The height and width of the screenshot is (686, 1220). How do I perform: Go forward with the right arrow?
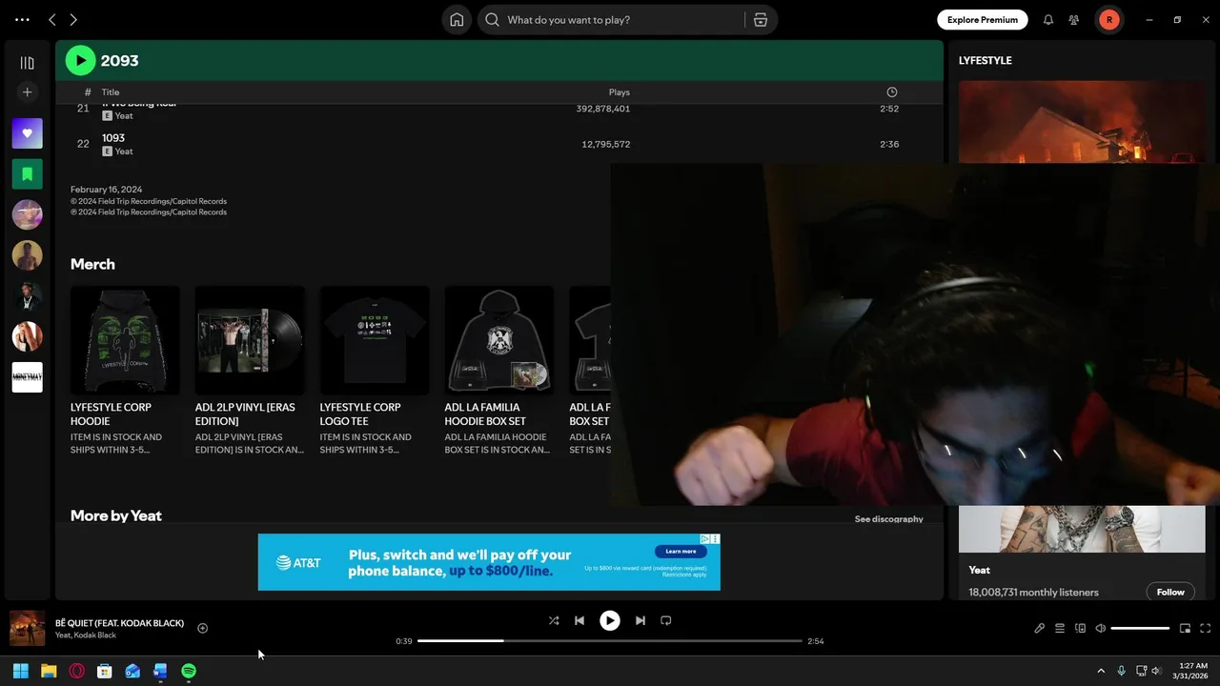pos(73,20)
